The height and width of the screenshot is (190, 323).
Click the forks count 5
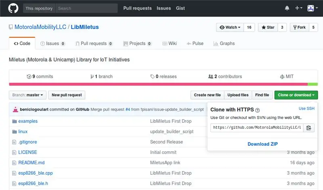coord(313,27)
